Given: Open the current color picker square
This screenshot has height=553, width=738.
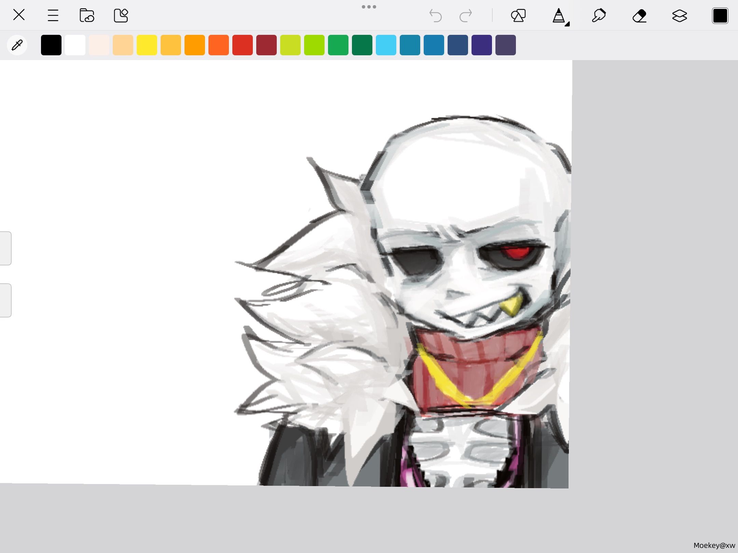Looking at the screenshot, I should [x=720, y=16].
